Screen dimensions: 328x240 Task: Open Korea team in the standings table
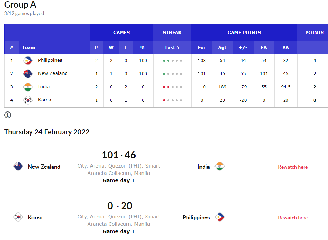coord(45,100)
